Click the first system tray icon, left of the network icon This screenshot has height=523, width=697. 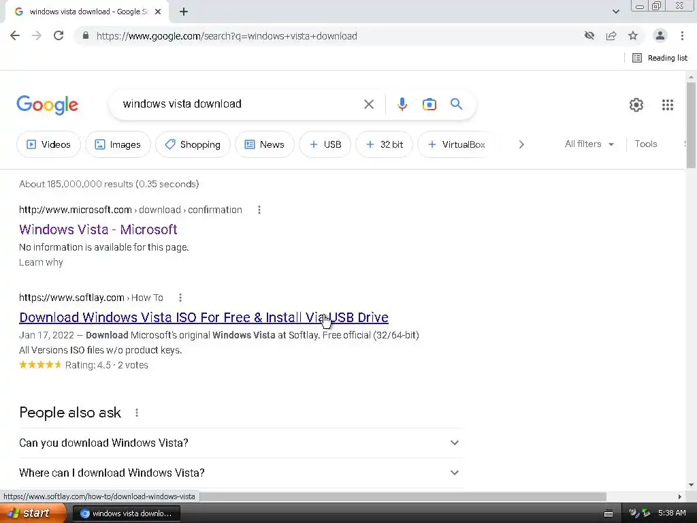634,513
